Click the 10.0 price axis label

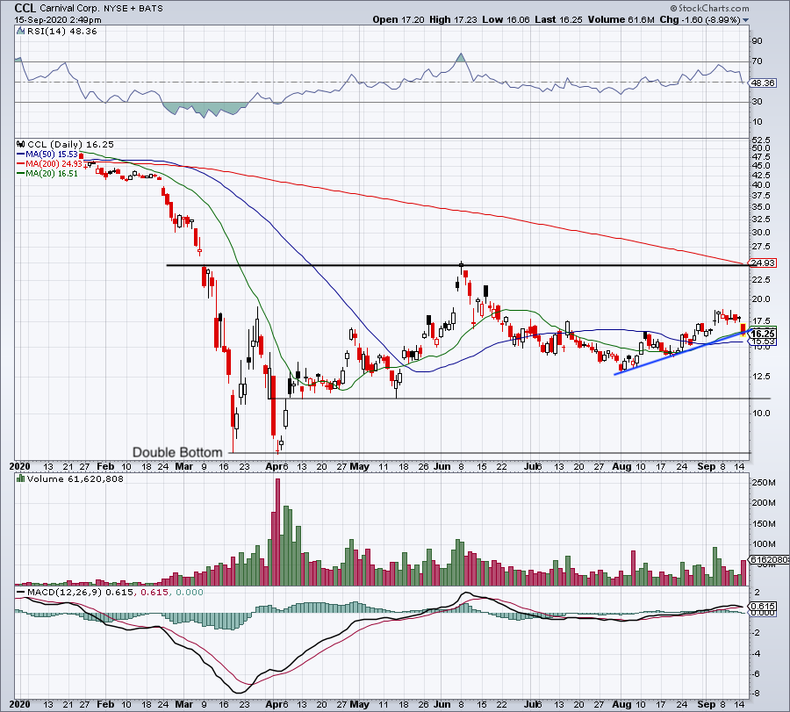(761, 414)
